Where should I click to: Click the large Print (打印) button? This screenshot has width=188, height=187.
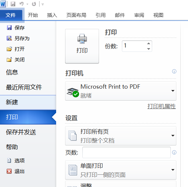point(82,46)
